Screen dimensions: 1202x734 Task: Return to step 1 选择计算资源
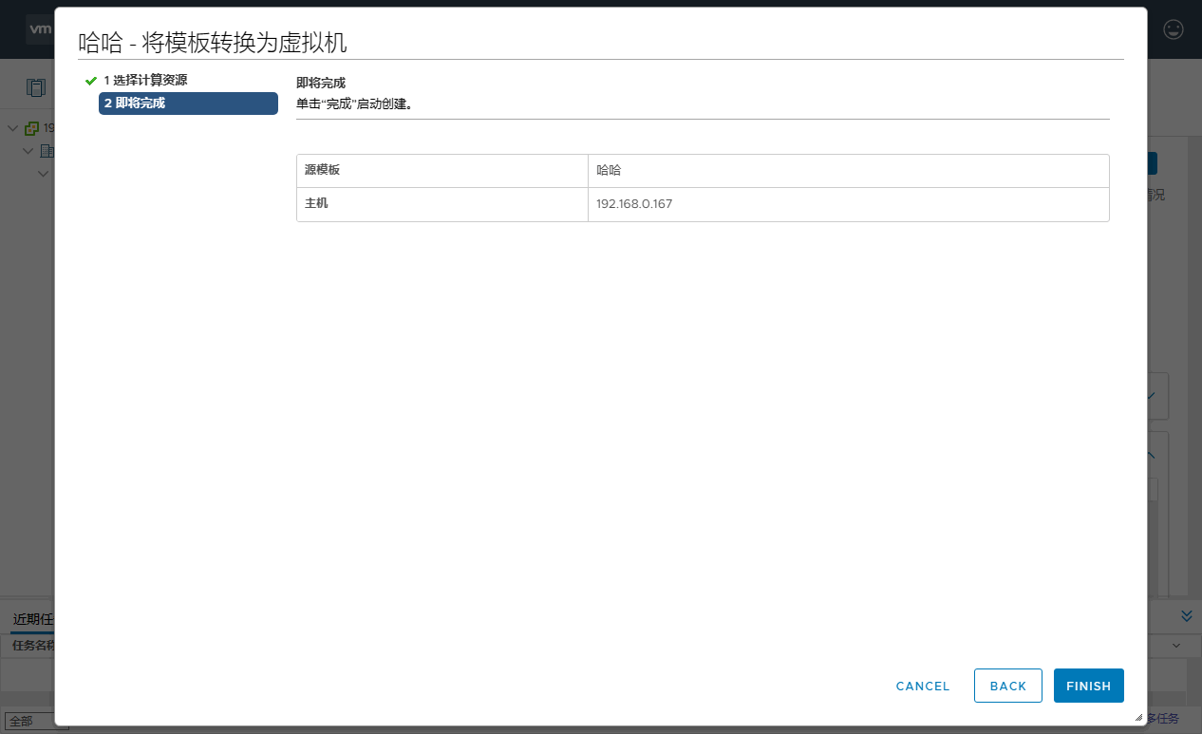click(x=145, y=81)
